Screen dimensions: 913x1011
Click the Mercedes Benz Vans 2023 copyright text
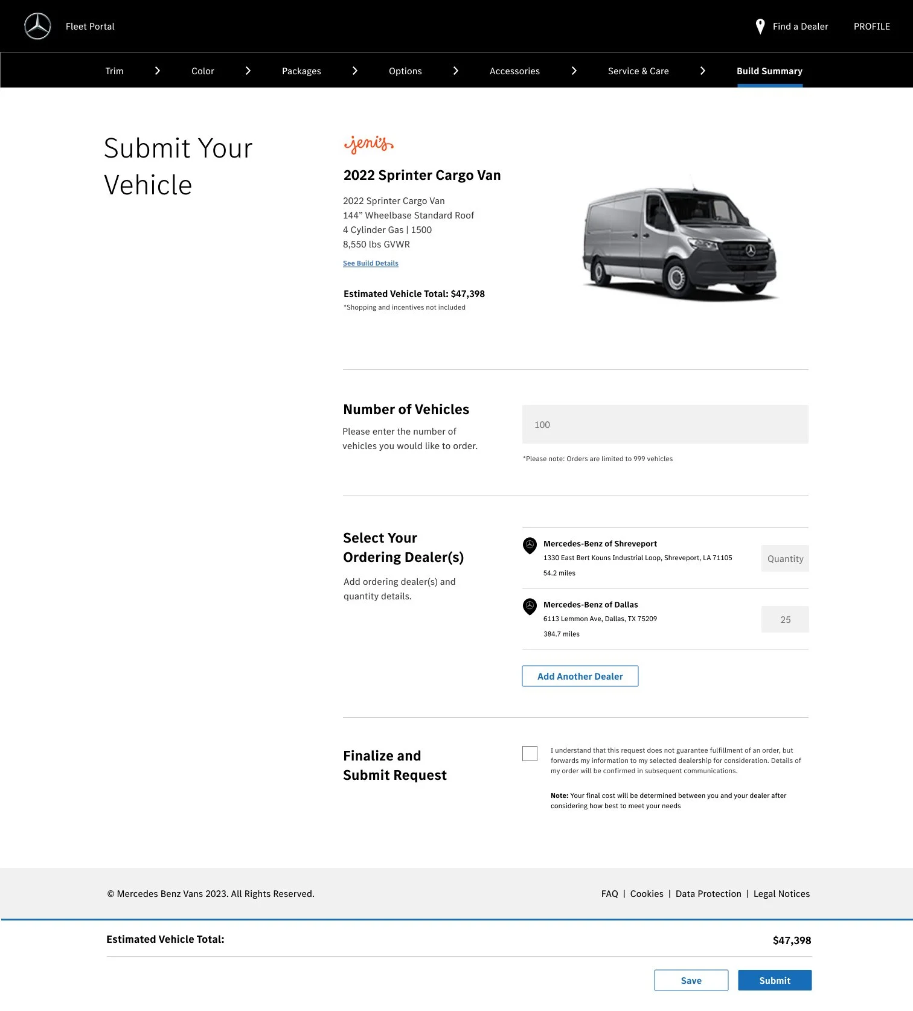point(211,894)
